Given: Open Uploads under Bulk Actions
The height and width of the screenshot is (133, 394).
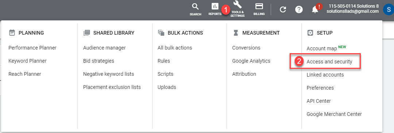Looking at the screenshot, I should click(x=167, y=87).
